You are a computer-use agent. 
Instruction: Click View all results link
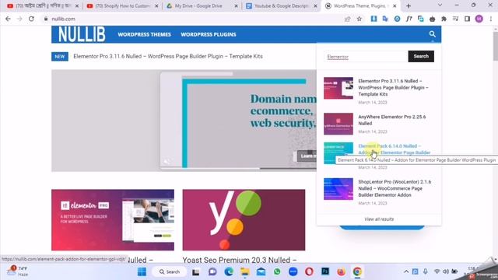(379, 219)
